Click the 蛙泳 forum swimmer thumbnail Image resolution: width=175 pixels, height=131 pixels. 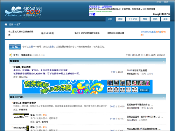click(21, 116)
